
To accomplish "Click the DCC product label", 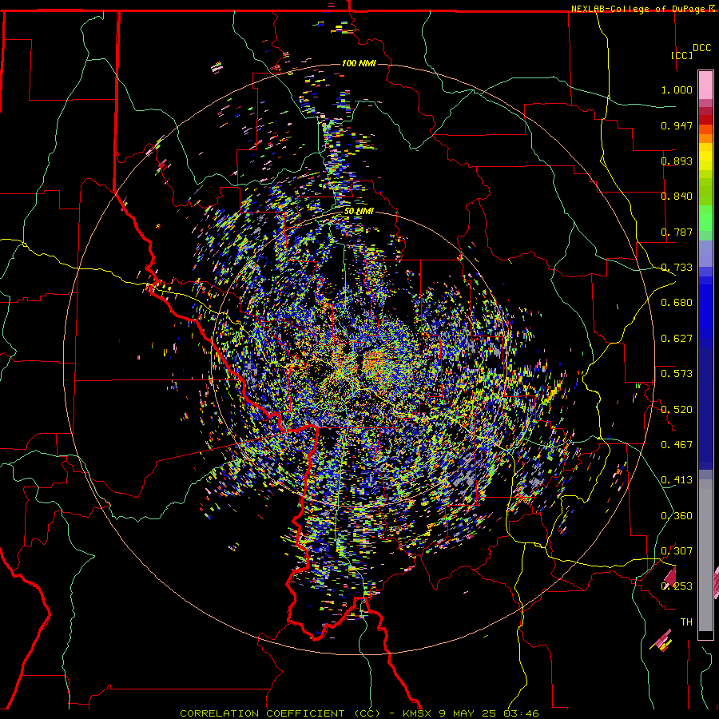I will (x=702, y=48).
